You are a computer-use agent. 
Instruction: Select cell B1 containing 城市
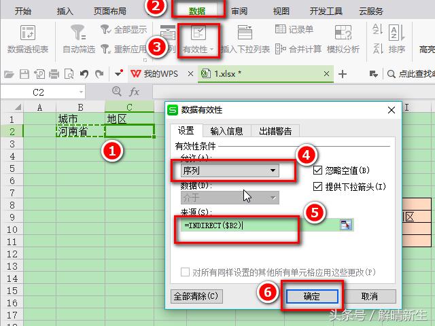coord(80,120)
